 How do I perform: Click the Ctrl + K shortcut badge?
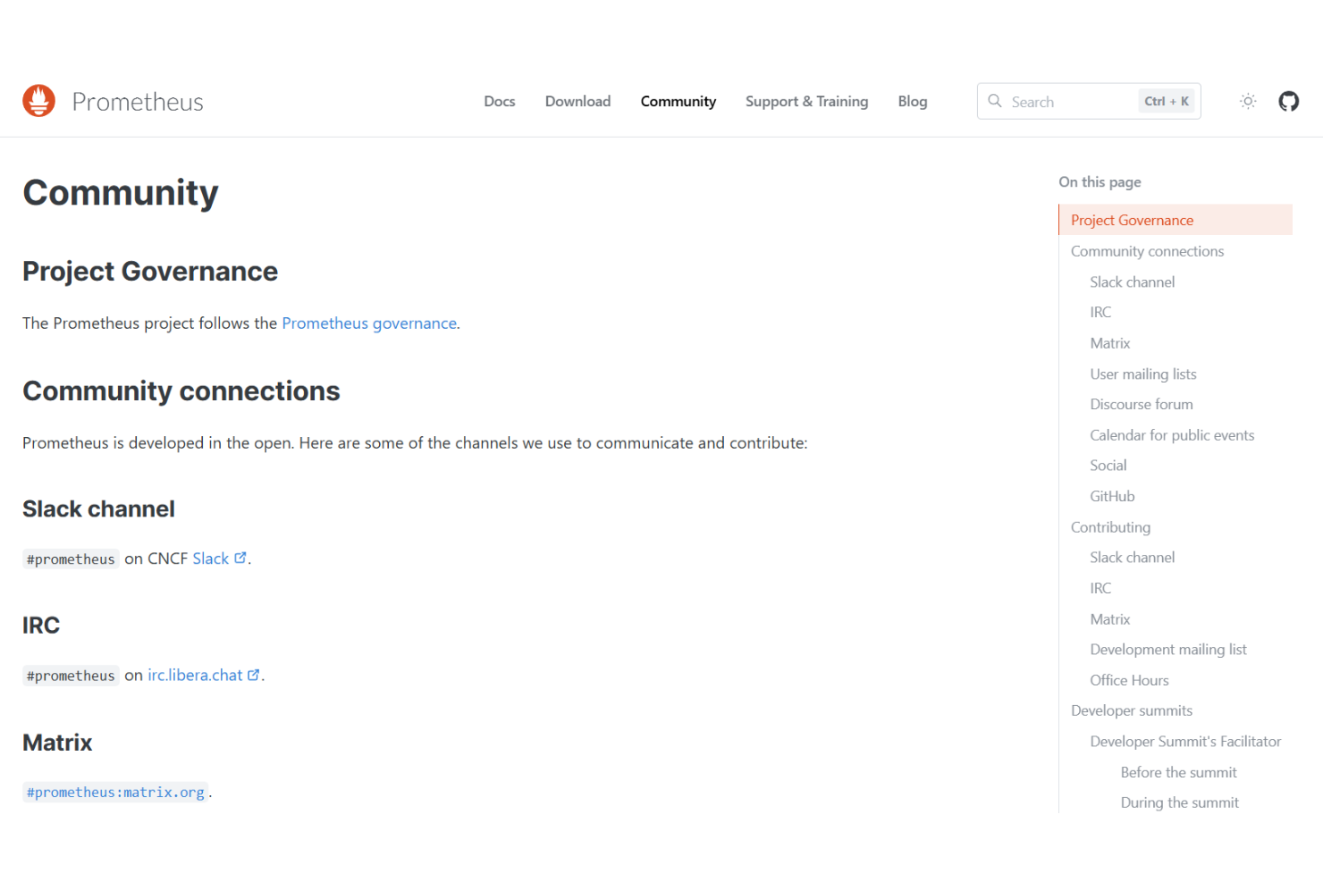[1167, 101]
